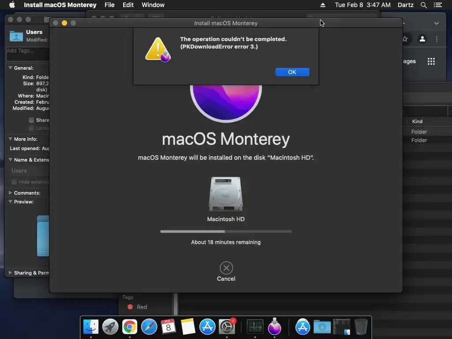Collapse the More Info section
Screen dimensions: 452x339
11,139
